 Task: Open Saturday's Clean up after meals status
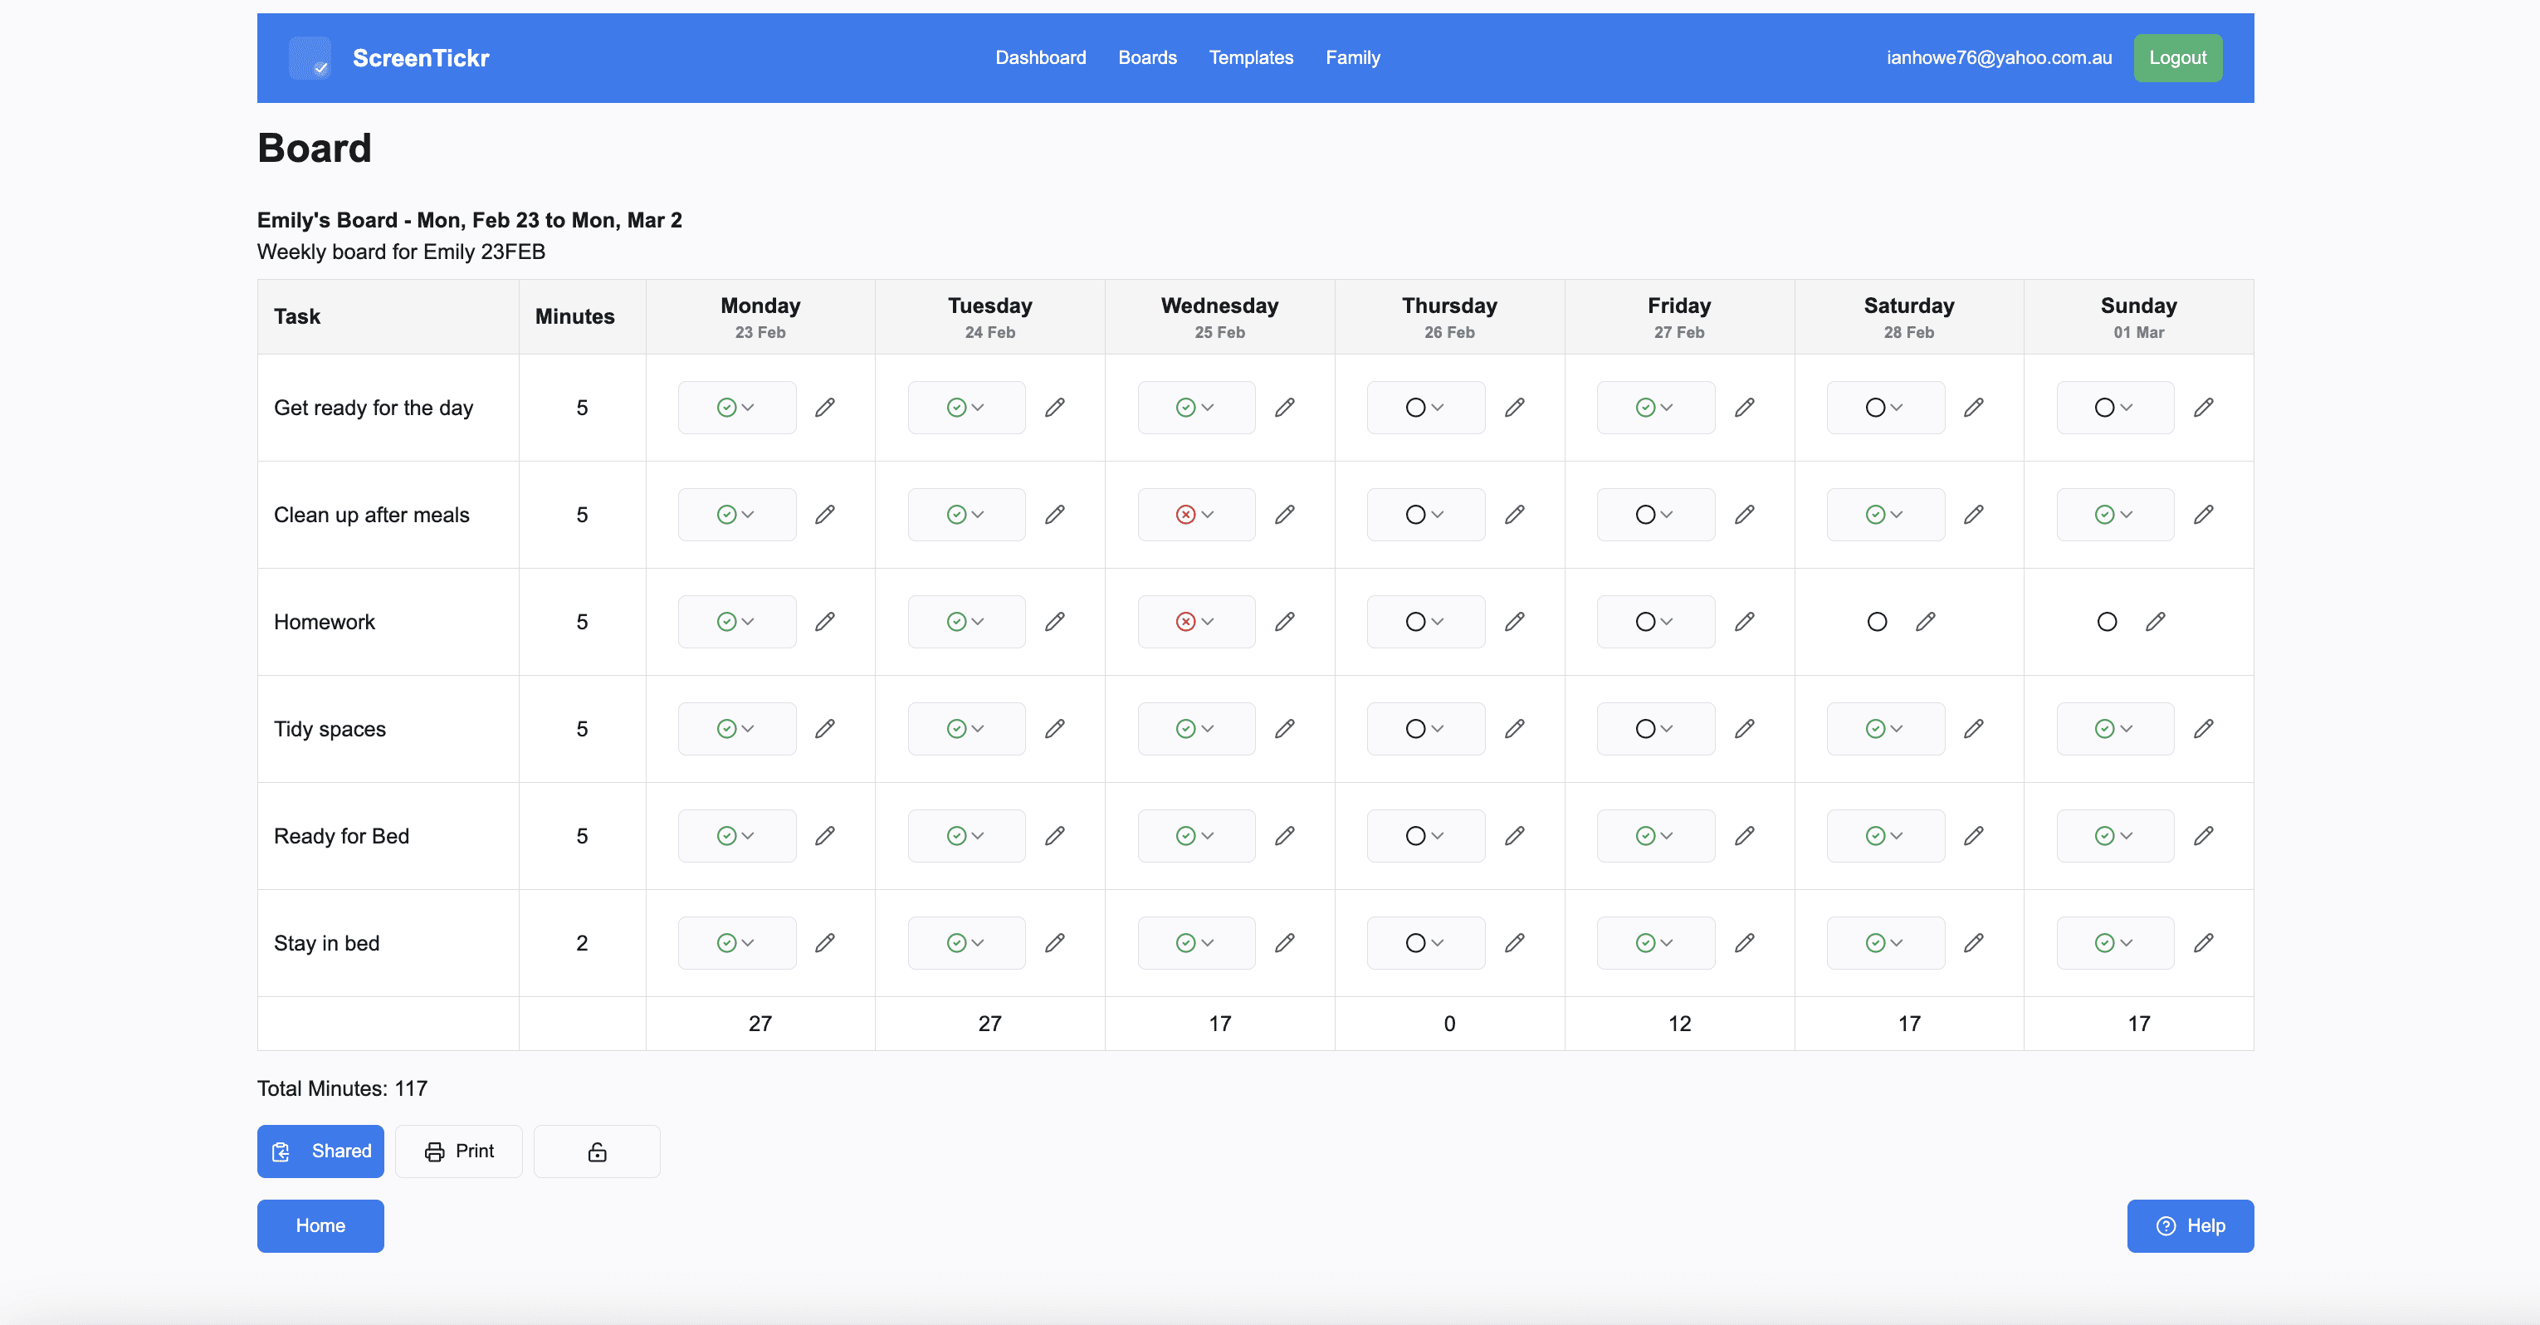tap(1885, 515)
